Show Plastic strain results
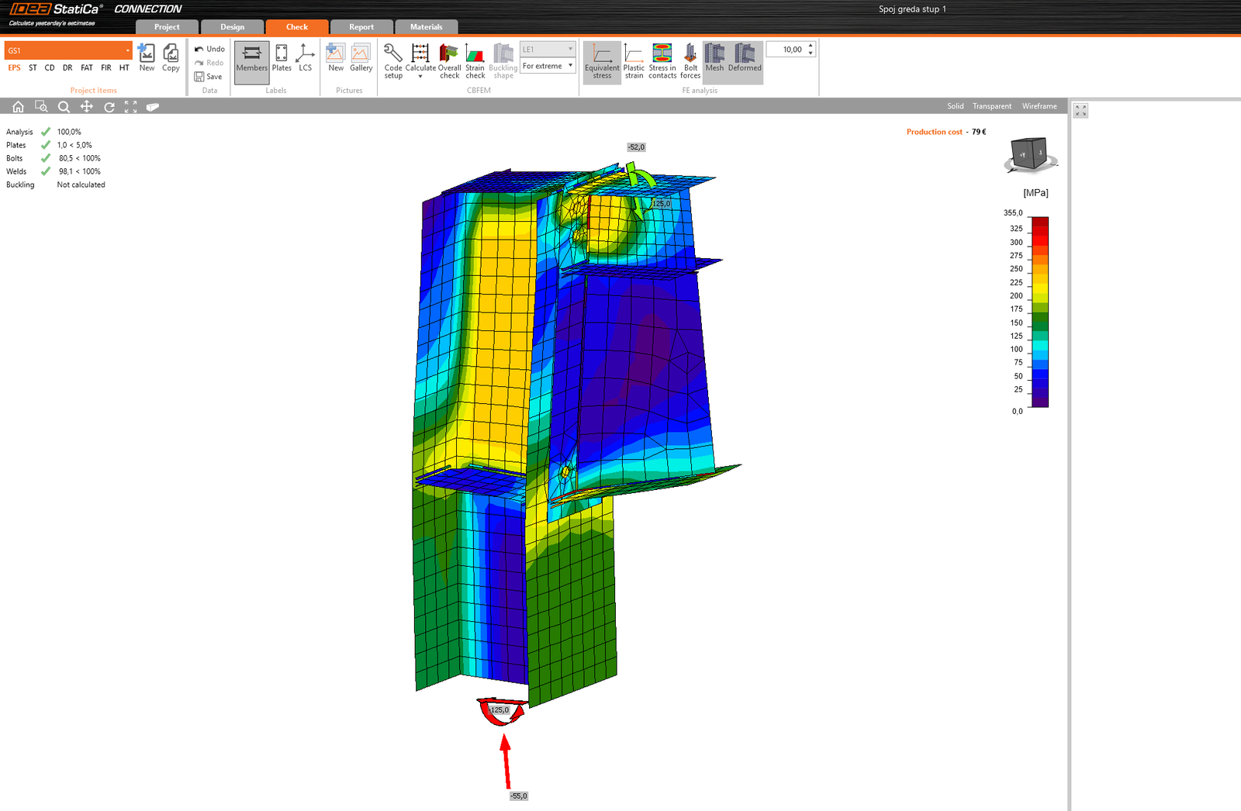The image size is (1241, 811). click(x=634, y=61)
